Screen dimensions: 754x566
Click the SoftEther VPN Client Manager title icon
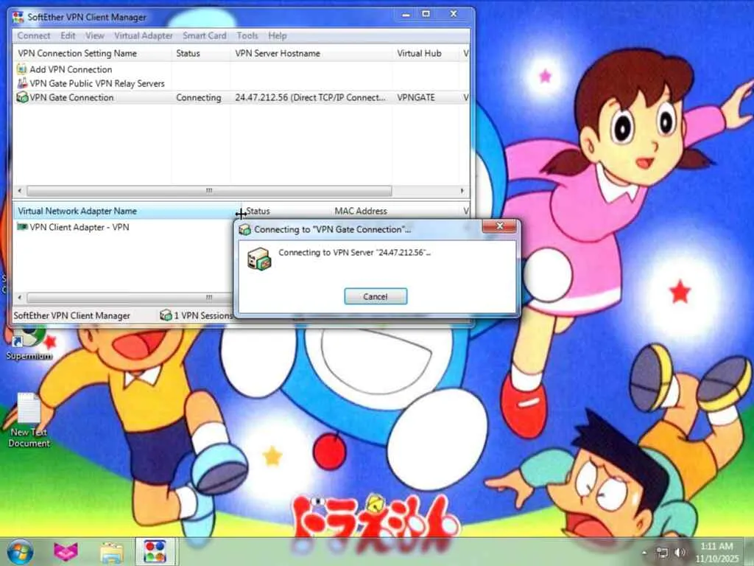point(18,18)
